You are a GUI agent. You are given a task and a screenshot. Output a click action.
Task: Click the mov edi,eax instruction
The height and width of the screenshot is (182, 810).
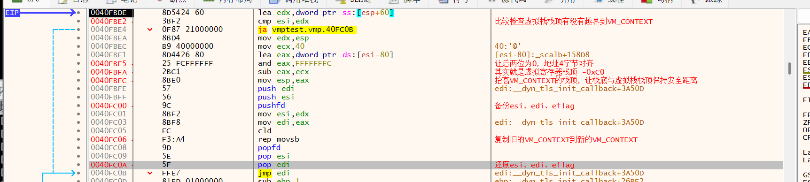pos(283,122)
